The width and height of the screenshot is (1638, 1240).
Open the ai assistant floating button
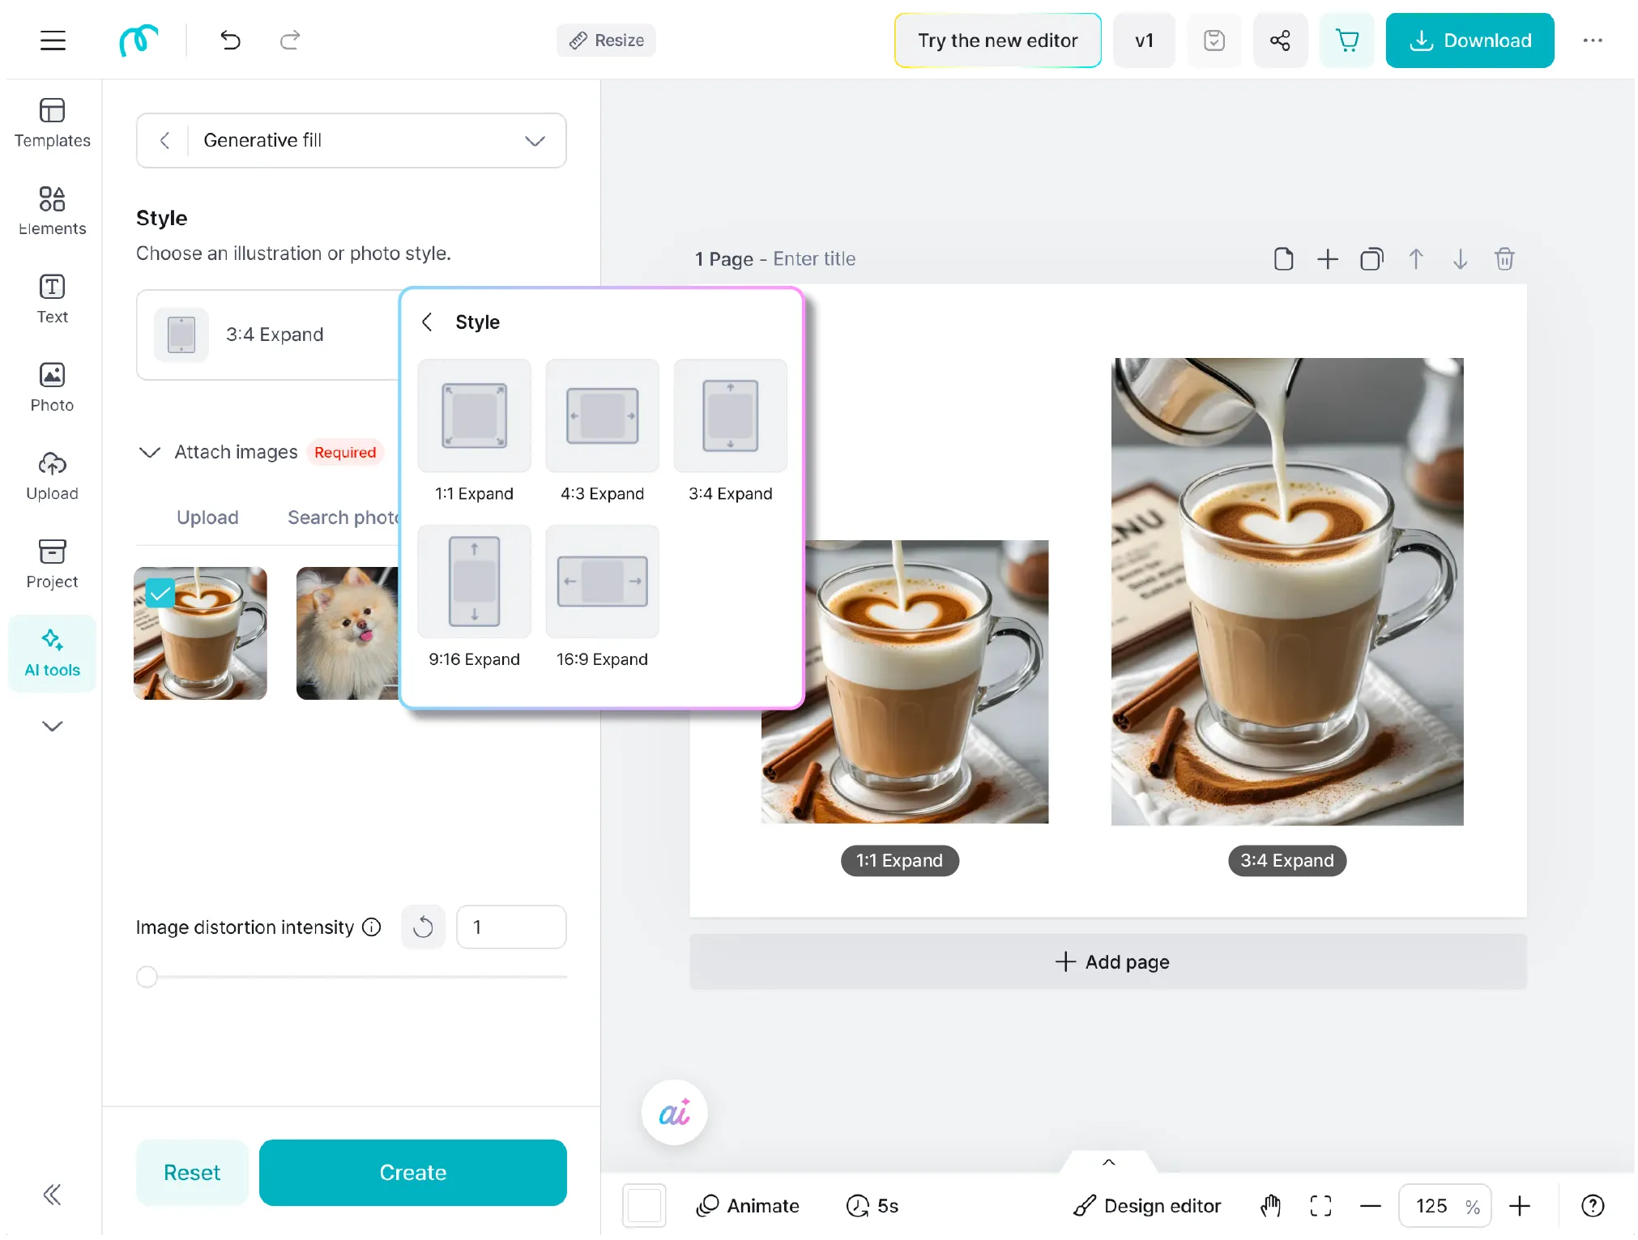pos(674,1113)
